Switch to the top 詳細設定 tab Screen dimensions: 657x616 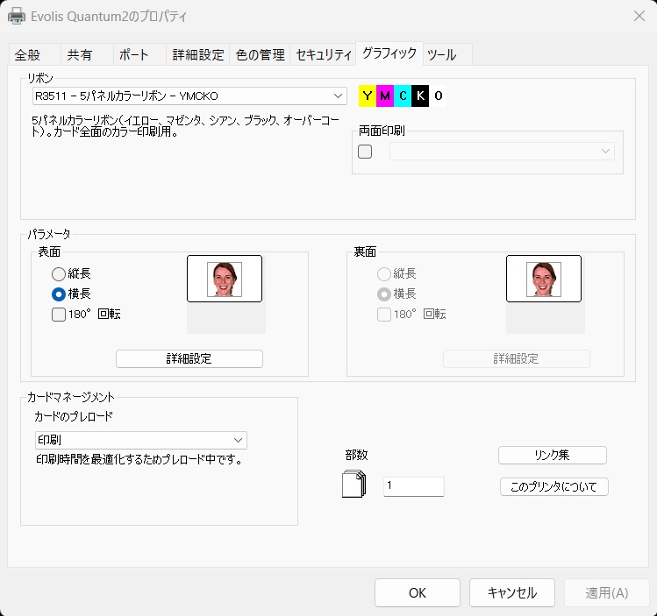197,55
